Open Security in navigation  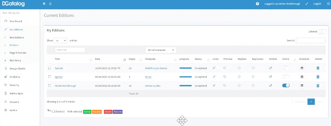(14, 85)
